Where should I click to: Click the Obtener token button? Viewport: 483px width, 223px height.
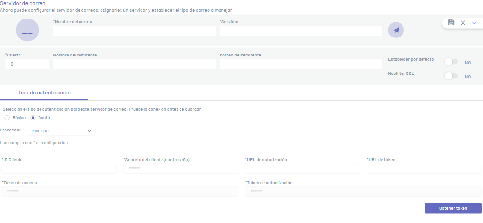pyautogui.click(x=453, y=208)
